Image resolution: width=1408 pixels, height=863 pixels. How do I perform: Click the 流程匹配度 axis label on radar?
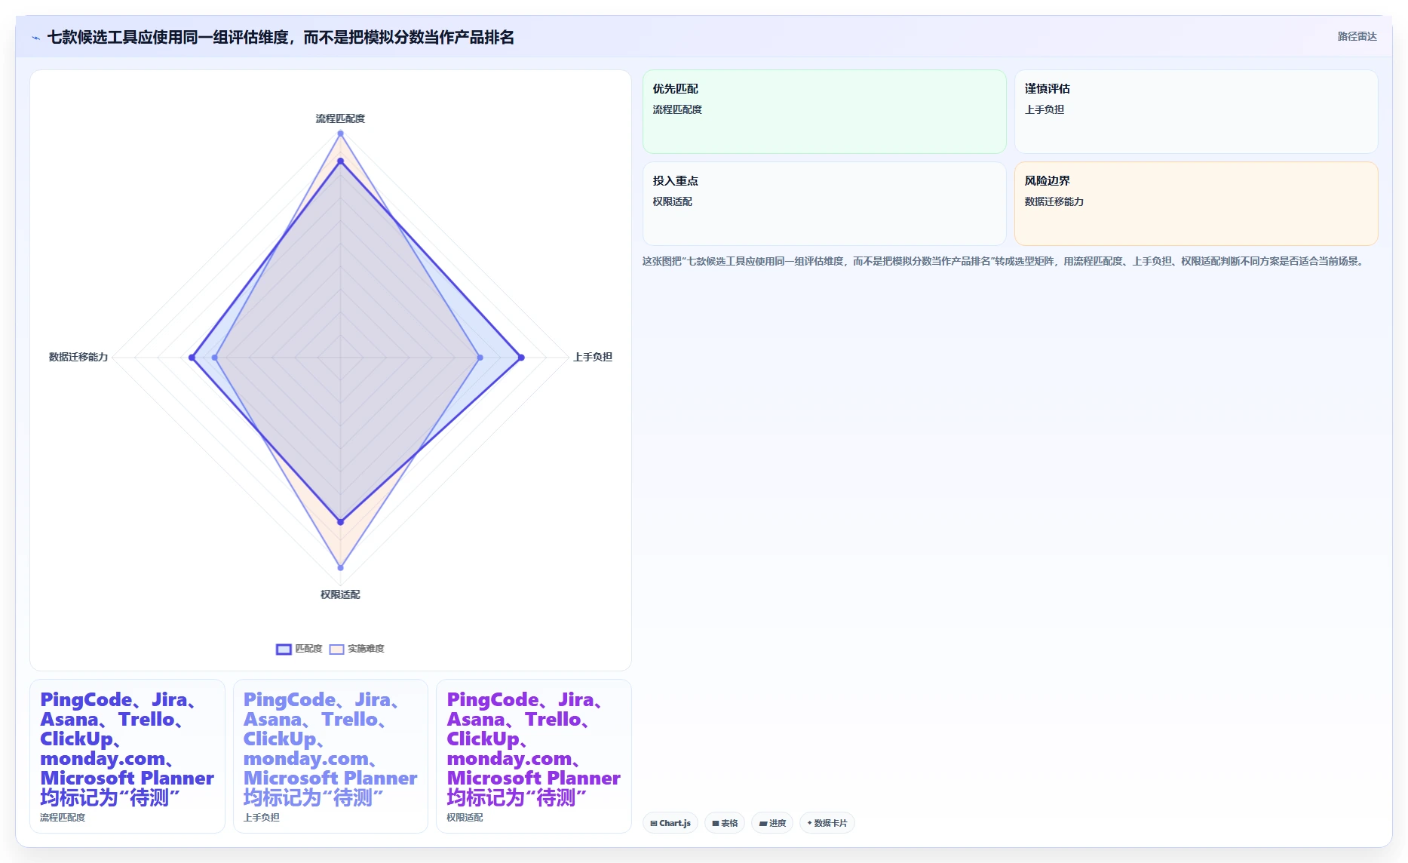point(340,118)
